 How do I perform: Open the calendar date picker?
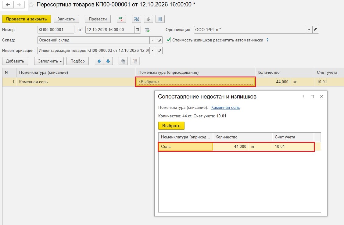(137, 30)
